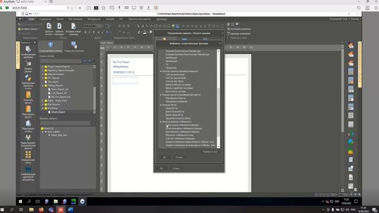The height and width of the screenshot is (213, 379).
Task: Open the font name dropdown
Action: [x=103, y=26]
